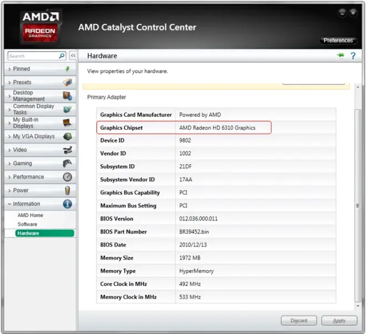
Task: Open help with the question mark icon
Action: 353,56
